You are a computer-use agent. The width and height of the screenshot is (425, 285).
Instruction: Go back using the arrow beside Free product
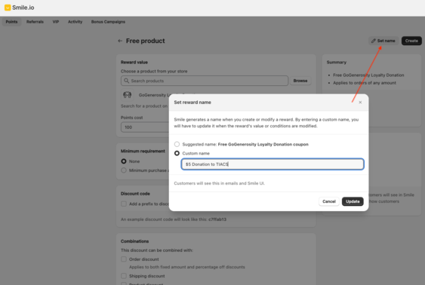point(120,41)
